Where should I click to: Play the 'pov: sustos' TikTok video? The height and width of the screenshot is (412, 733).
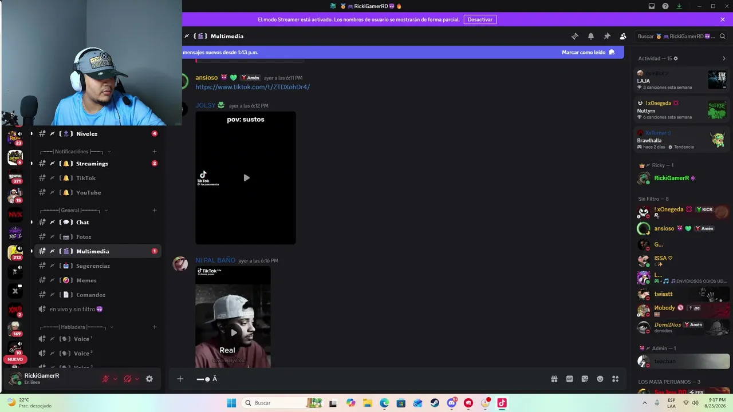coord(246,178)
